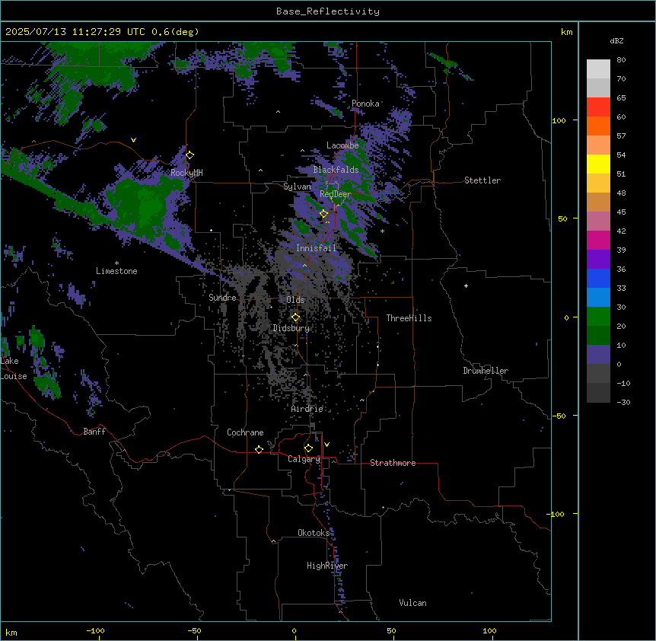The height and width of the screenshot is (641, 656).
Task: Select the Sundre label
Action: click(222, 298)
